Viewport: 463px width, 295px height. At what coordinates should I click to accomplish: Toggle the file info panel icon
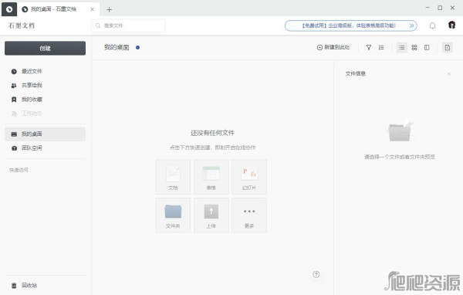click(448, 48)
